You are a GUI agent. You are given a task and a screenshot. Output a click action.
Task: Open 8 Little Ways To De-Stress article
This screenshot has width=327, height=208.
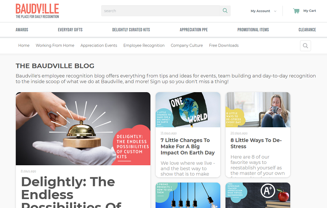point(256,143)
